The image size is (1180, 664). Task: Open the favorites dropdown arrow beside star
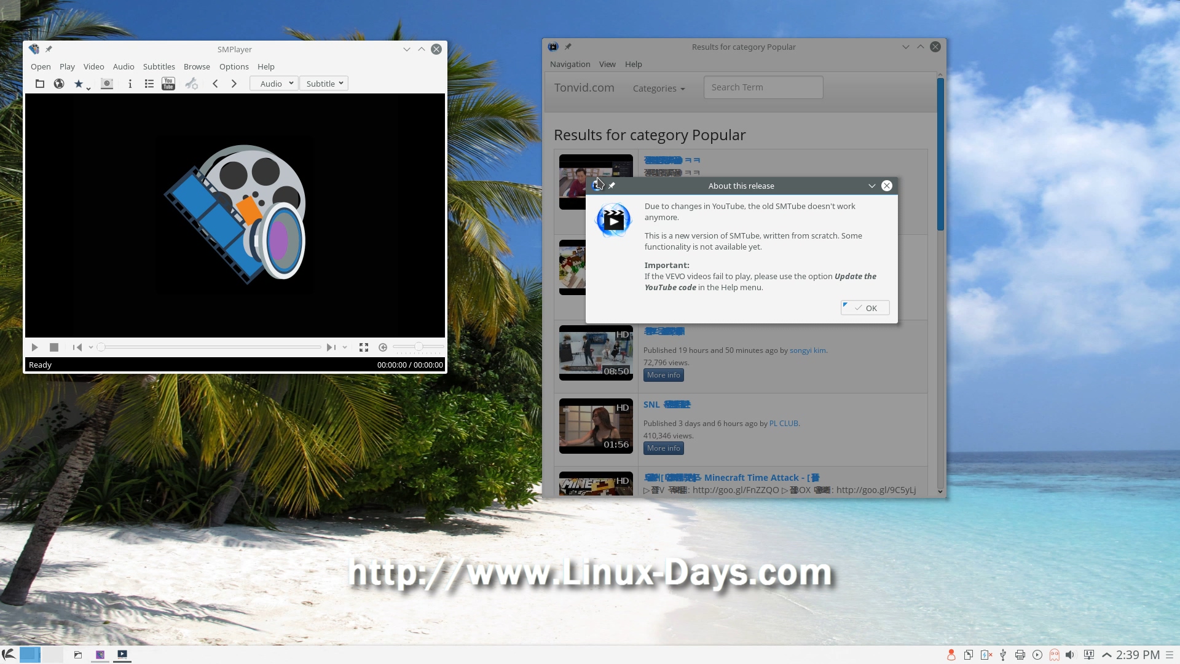(88, 89)
